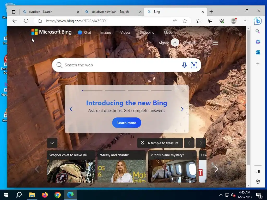
Task: Click the address bar URL
Action: 77,21
